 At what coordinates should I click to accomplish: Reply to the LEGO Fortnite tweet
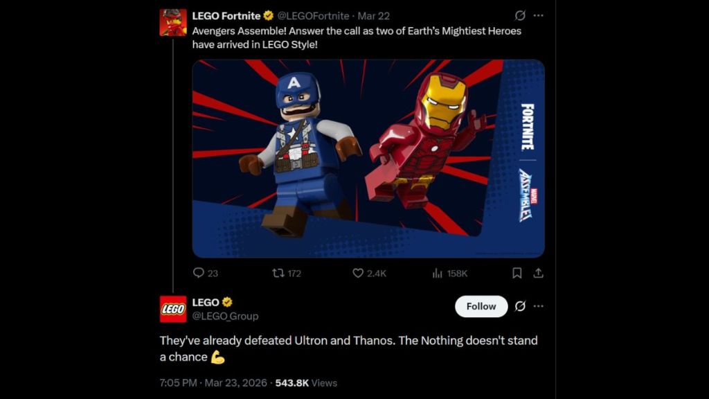coord(200,273)
